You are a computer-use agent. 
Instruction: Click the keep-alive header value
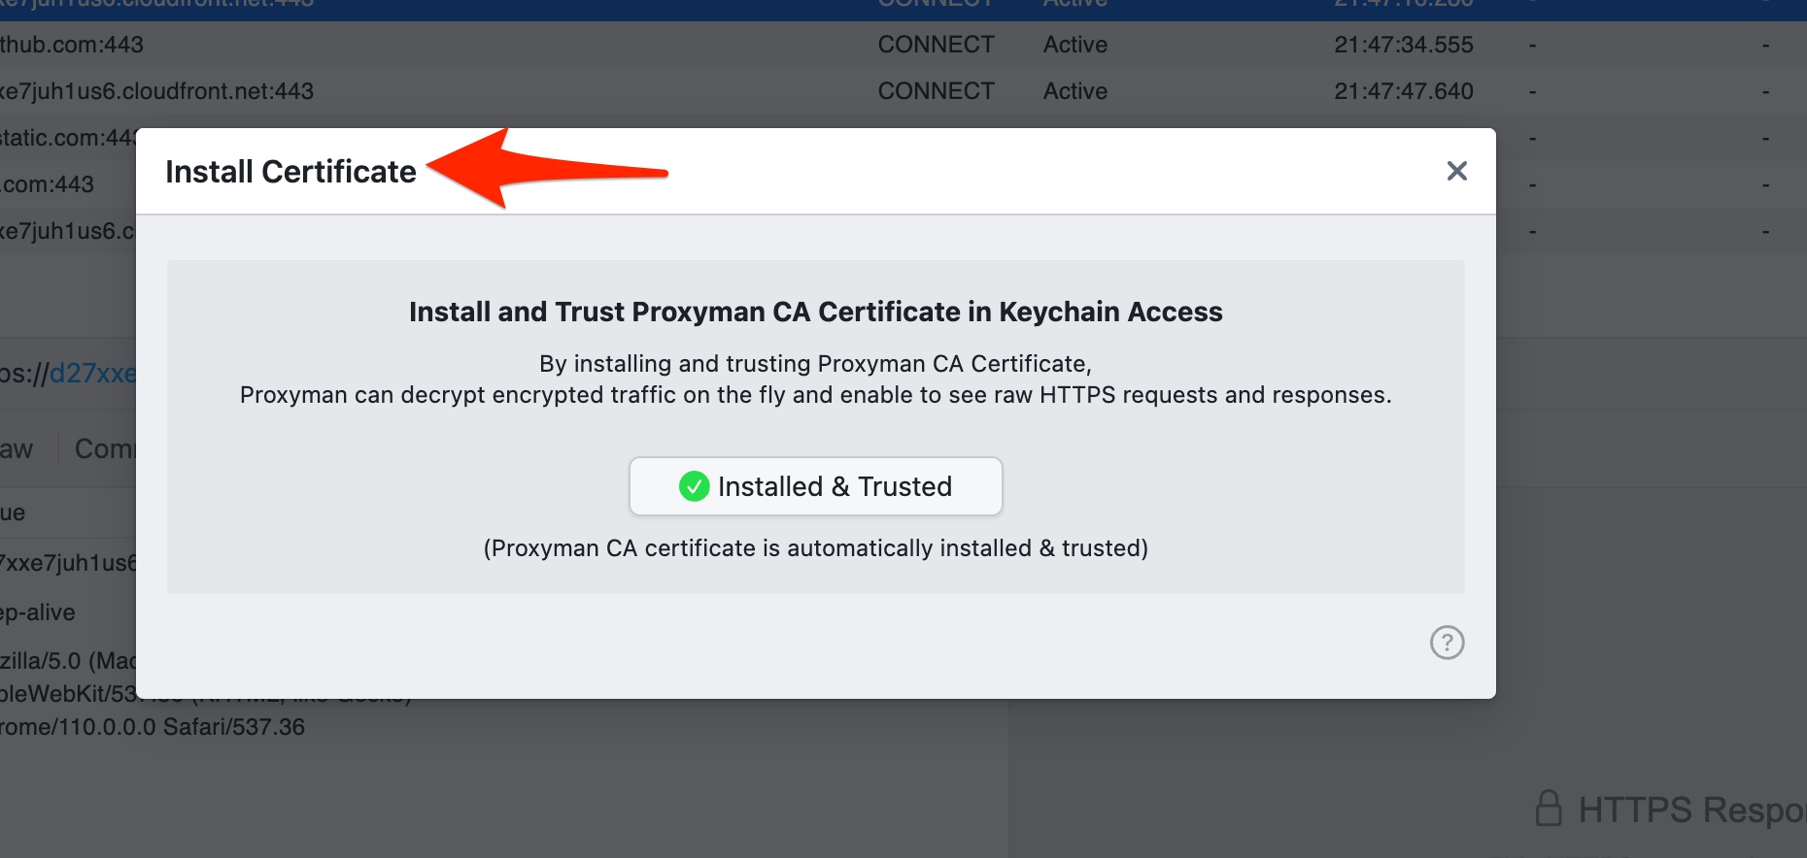(x=37, y=611)
